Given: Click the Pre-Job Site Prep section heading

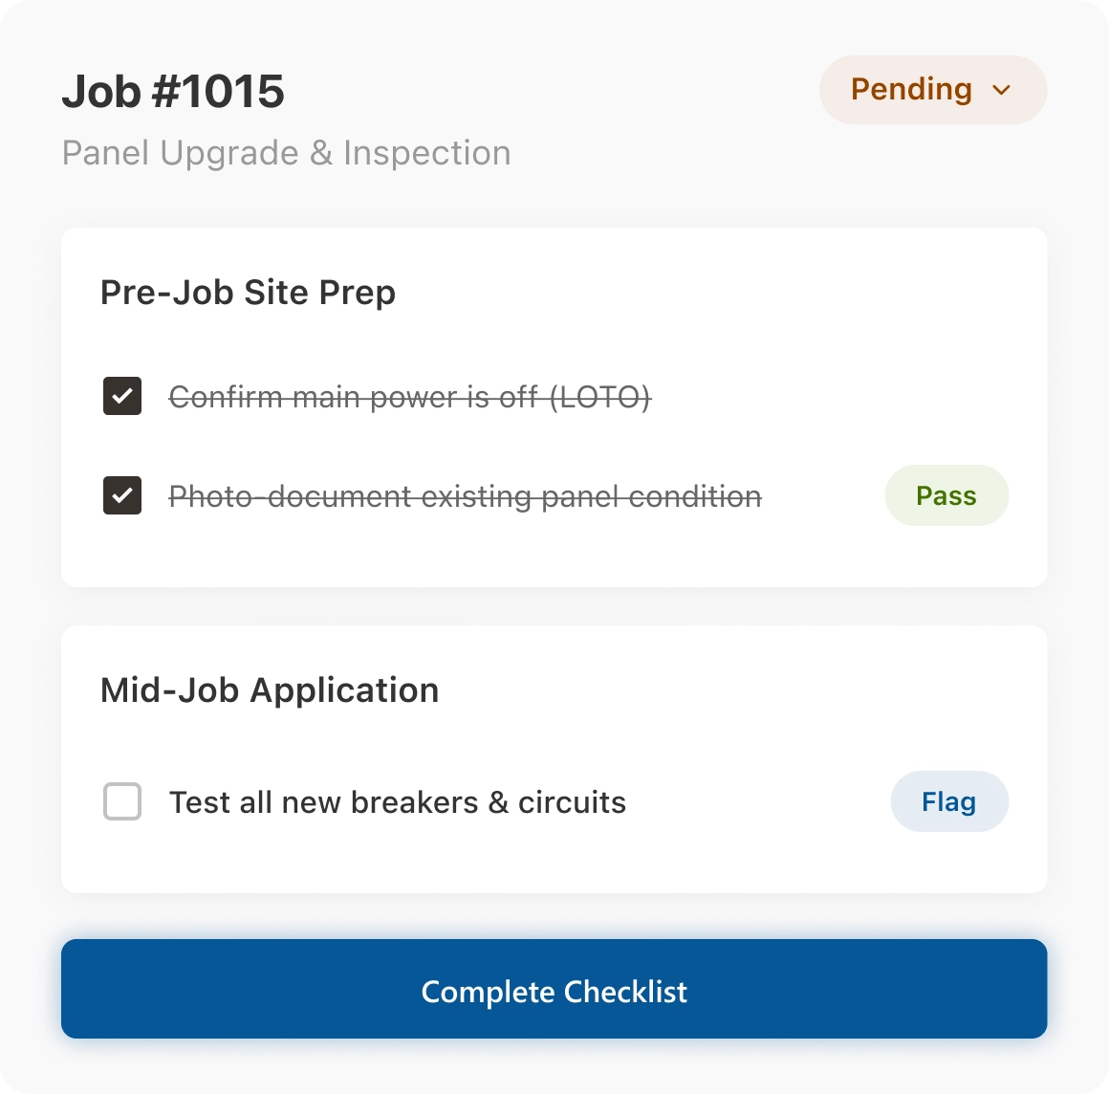Looking at the screenshot, I should [248, 293].
